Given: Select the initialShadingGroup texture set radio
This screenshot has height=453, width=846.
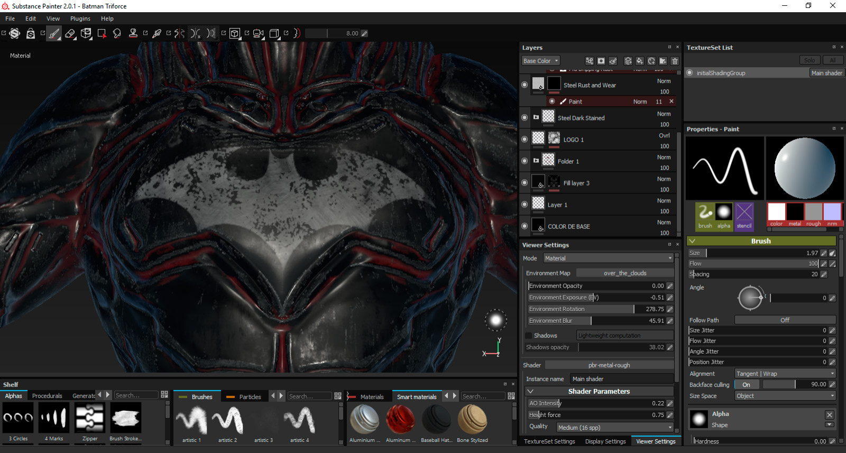Looking at the screenshot, I should [x=689, y=73].
